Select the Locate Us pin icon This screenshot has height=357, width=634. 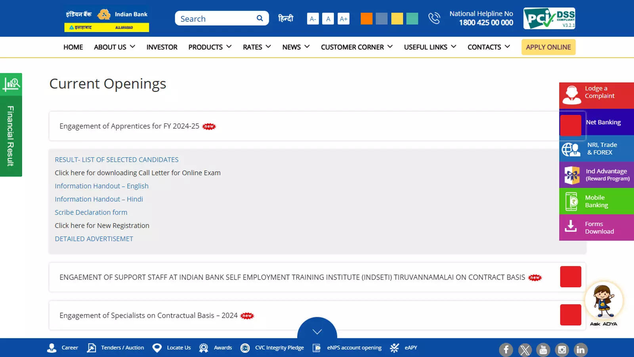click(x=157, y=347)
